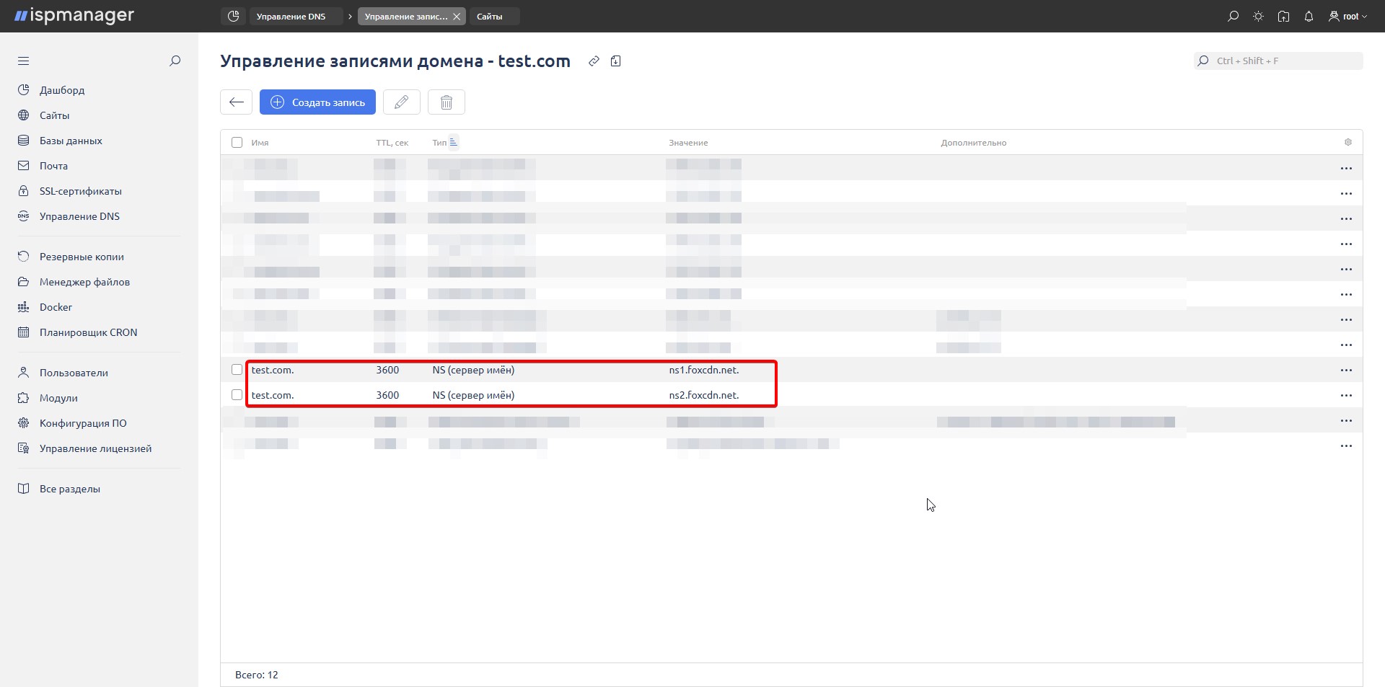Open notifications bell icon
The width and height of the screenshot is (1385, 687).
[1309, 16]
